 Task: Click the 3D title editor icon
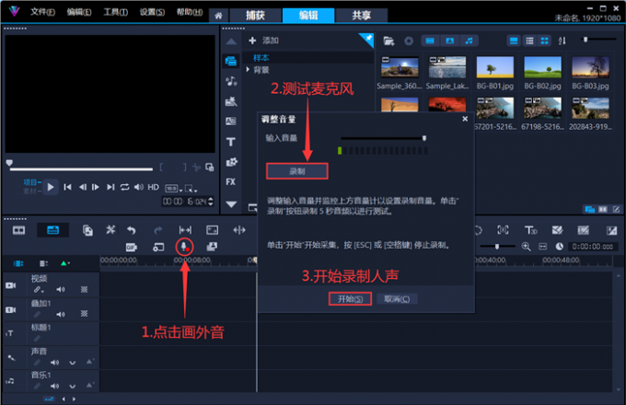(x=530, y=230)
